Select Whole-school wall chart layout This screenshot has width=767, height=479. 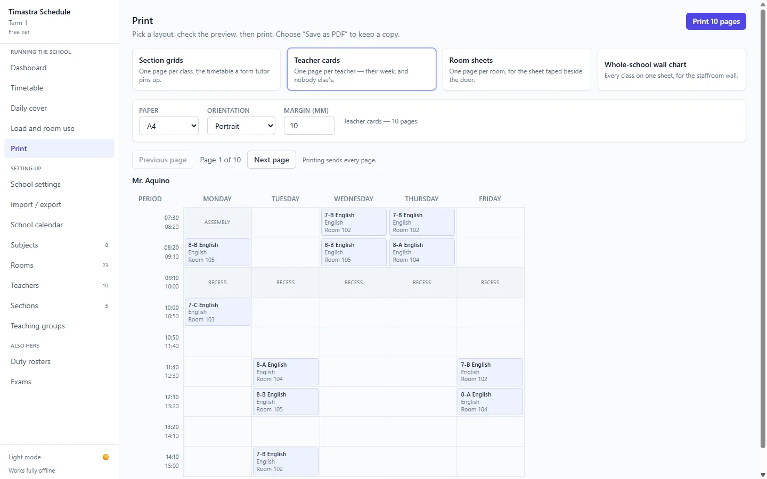click(x=672, y=69)
